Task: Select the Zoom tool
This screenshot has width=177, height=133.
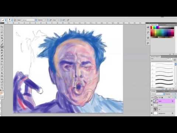Action: pyautogui.click(x=2, y=88)
